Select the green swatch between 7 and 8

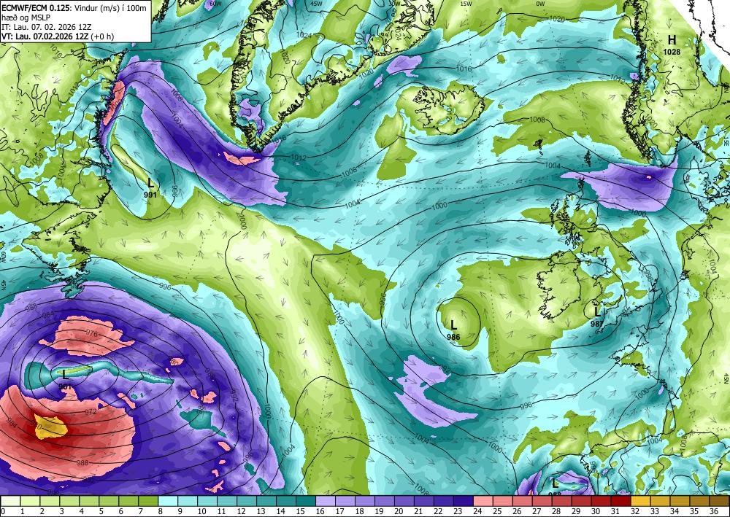point(148,501)
